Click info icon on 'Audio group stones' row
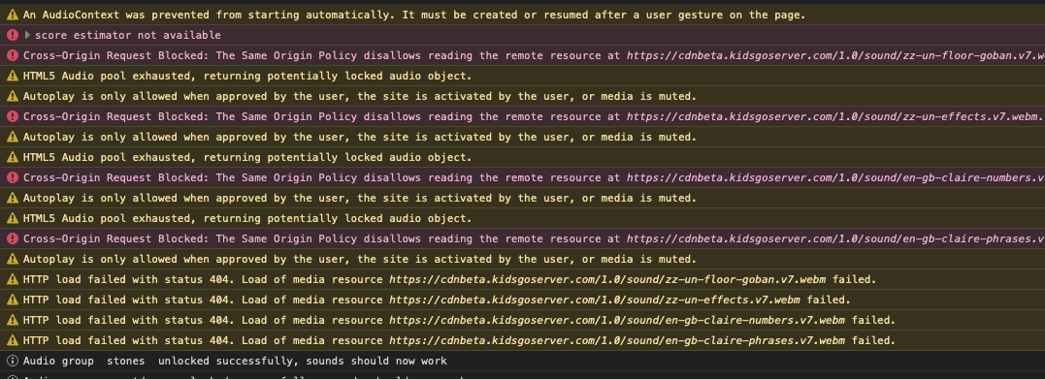 pyautogui.click(x=12, y=361)
